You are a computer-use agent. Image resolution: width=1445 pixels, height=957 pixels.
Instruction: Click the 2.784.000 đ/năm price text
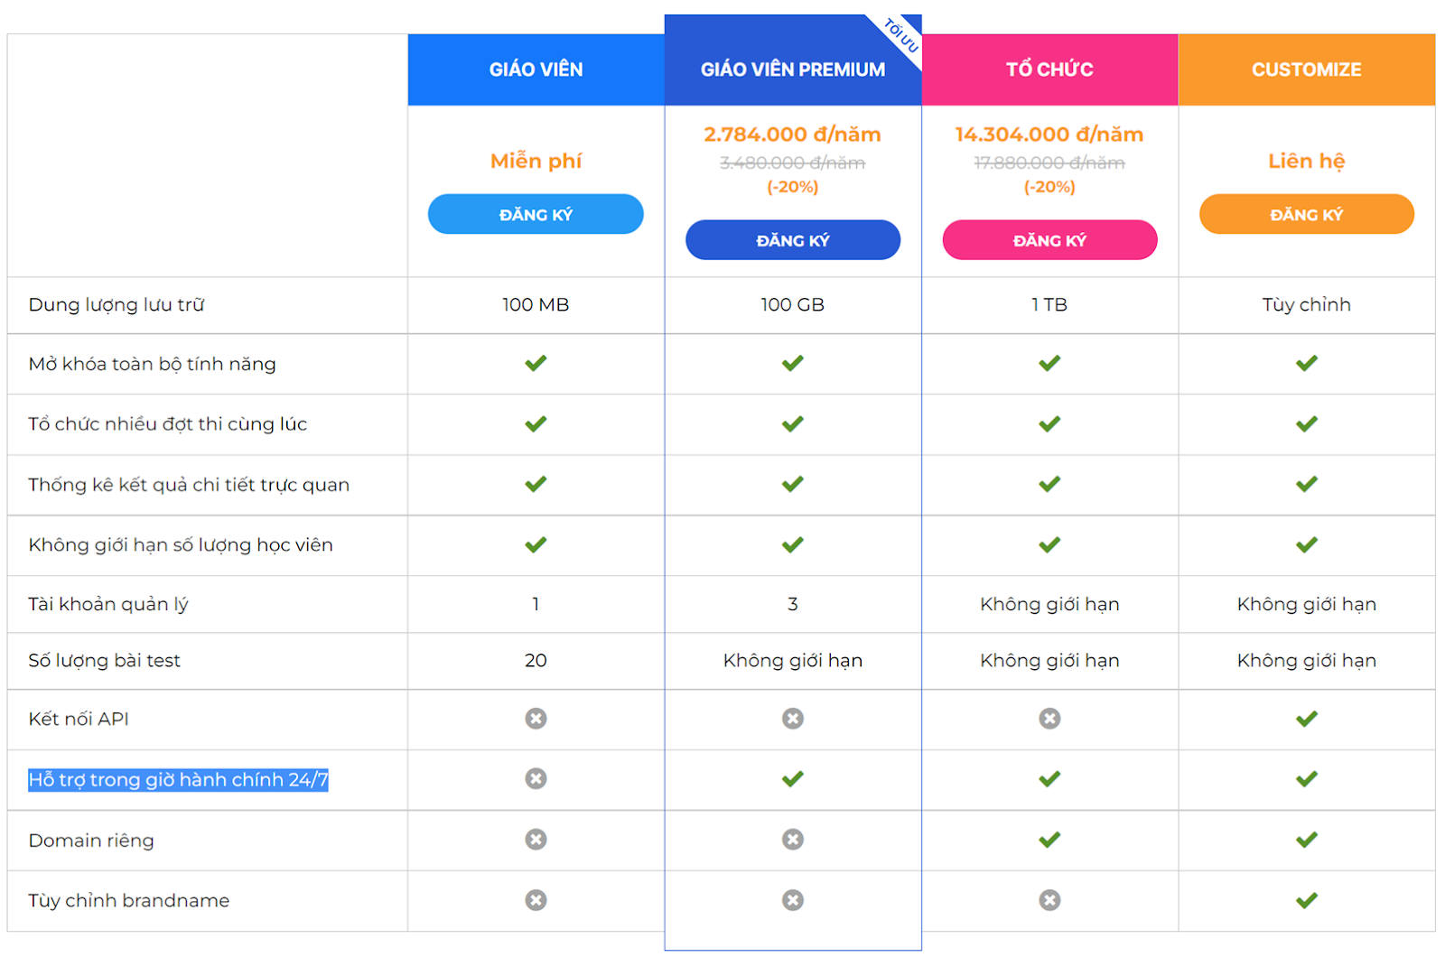pos(793,135)
